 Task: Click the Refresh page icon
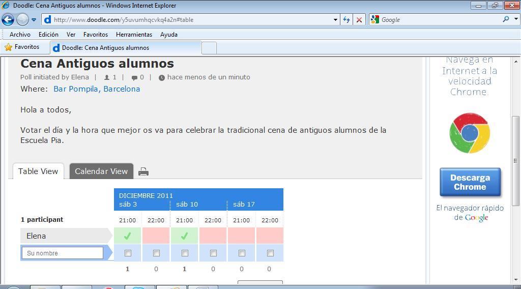tap(346, 20)
